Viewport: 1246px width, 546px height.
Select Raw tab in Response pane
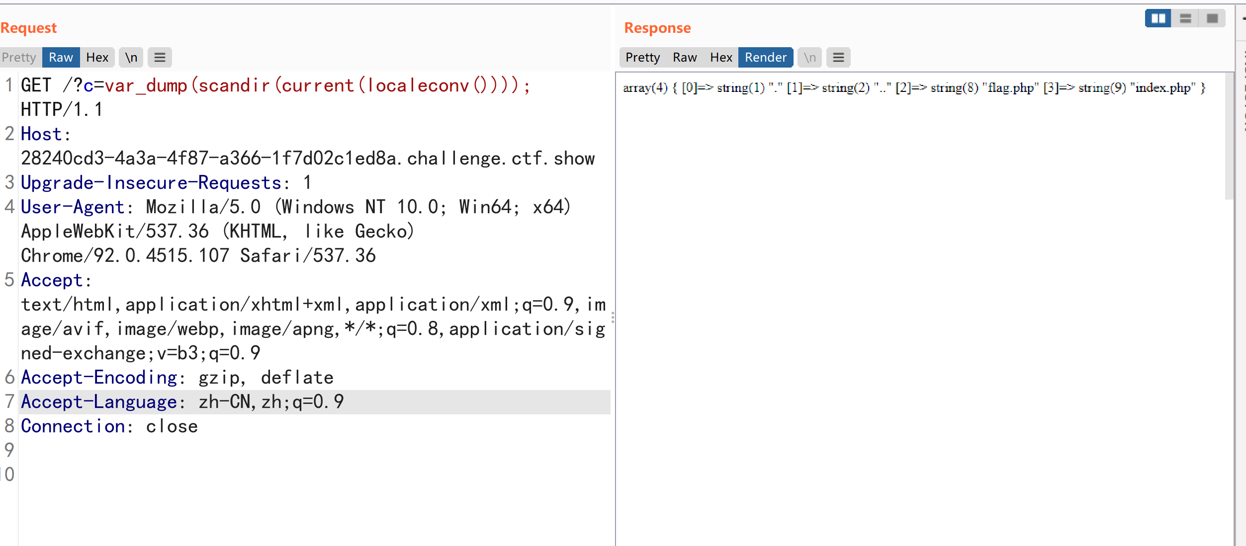tap(684, 58)
